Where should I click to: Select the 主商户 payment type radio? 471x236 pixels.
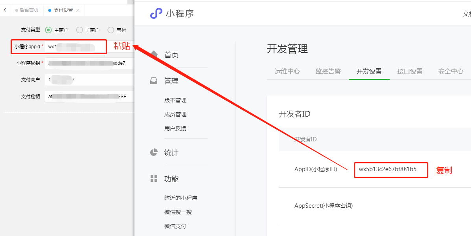48,30
